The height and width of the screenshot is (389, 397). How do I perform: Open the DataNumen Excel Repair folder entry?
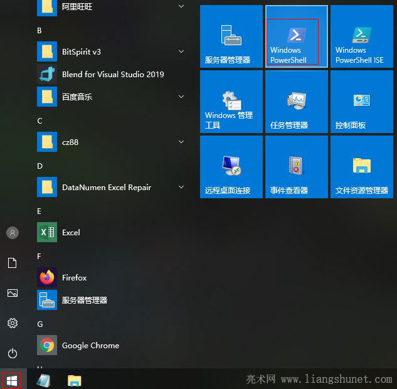point(112,187)
